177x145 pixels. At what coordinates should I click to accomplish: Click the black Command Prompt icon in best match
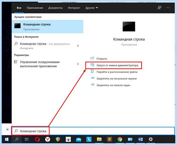point(17,26)
